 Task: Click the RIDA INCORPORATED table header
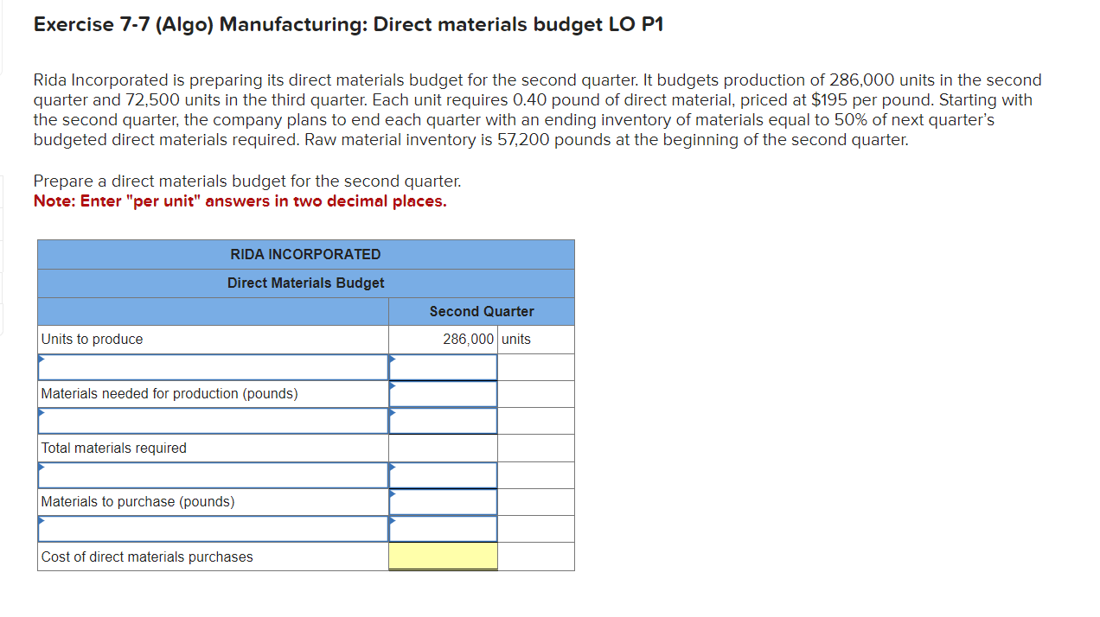coord(305,254)
